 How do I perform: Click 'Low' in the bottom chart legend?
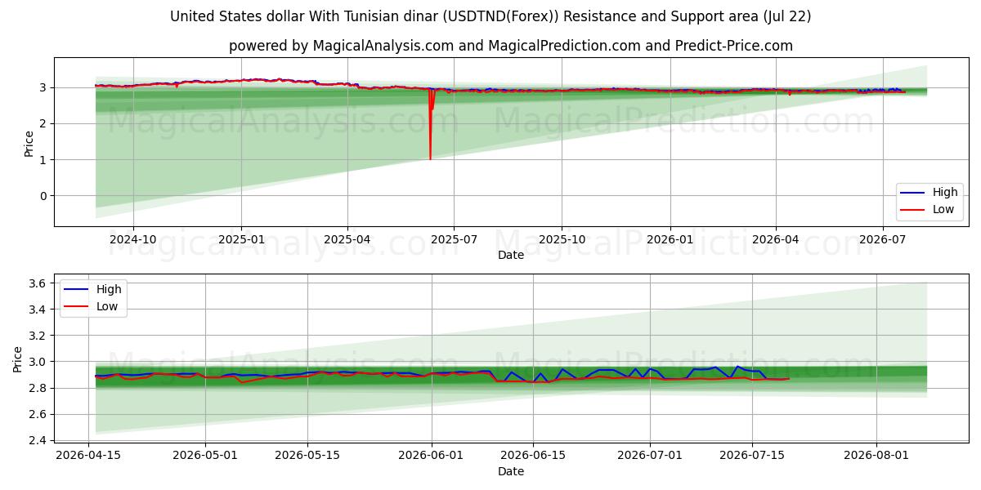click(106, 306)
